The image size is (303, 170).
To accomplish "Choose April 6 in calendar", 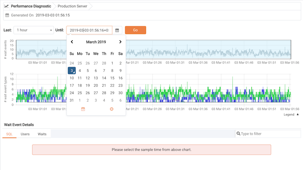I will [x=121, y=100].
